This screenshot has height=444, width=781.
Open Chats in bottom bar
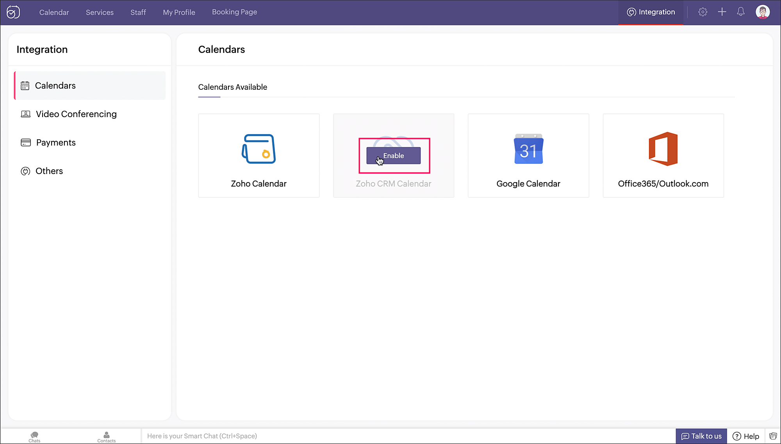tap(34, 437)
